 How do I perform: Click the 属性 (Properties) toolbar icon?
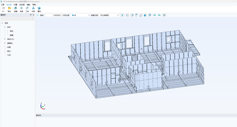coord(39,9)
